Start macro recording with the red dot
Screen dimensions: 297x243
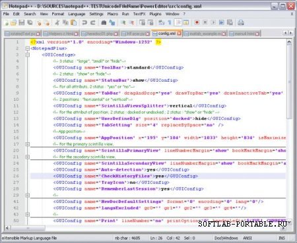pos(197,22)
